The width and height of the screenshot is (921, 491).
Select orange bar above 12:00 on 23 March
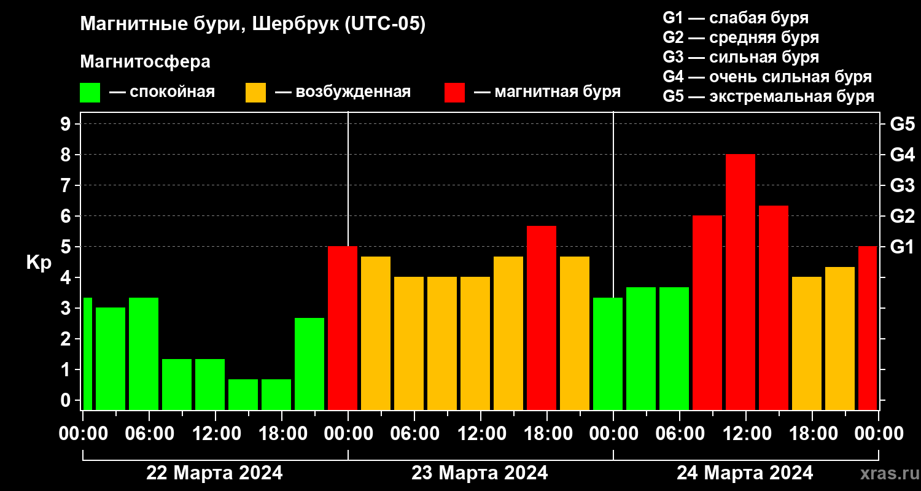tap(475, 343)
